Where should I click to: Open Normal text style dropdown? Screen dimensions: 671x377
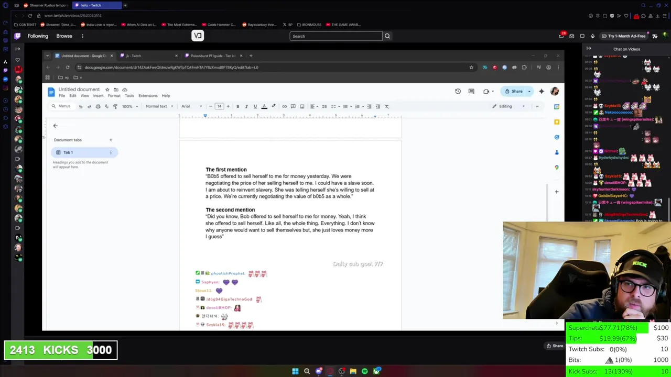tap(159, 106)
